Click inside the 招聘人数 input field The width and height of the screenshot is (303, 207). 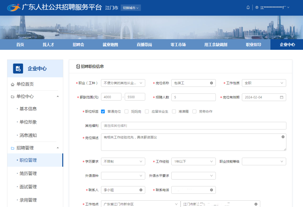[194, 97]
